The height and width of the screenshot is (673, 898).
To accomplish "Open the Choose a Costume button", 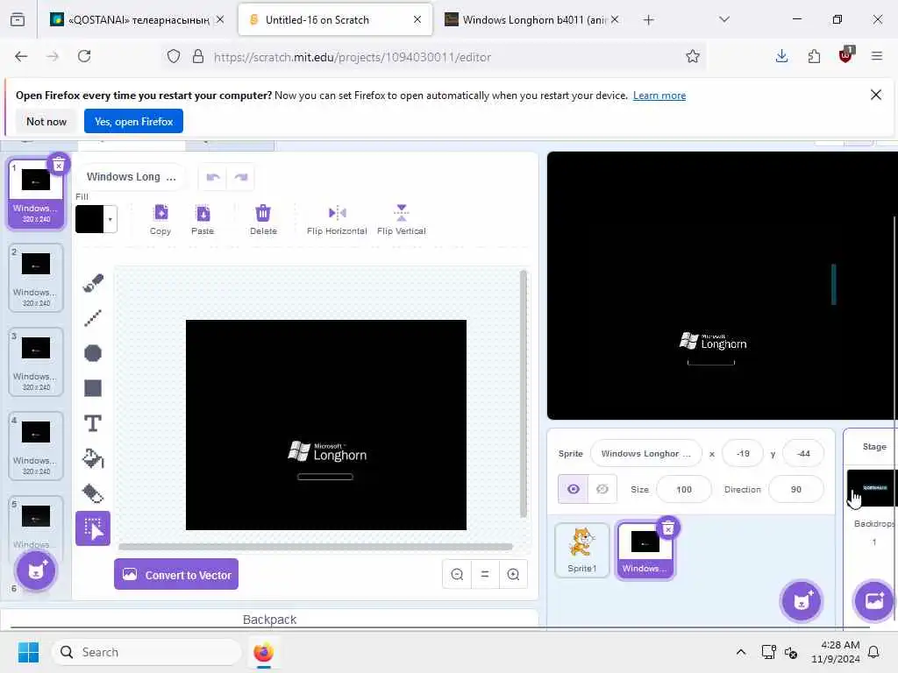I will tap(35, 570).
